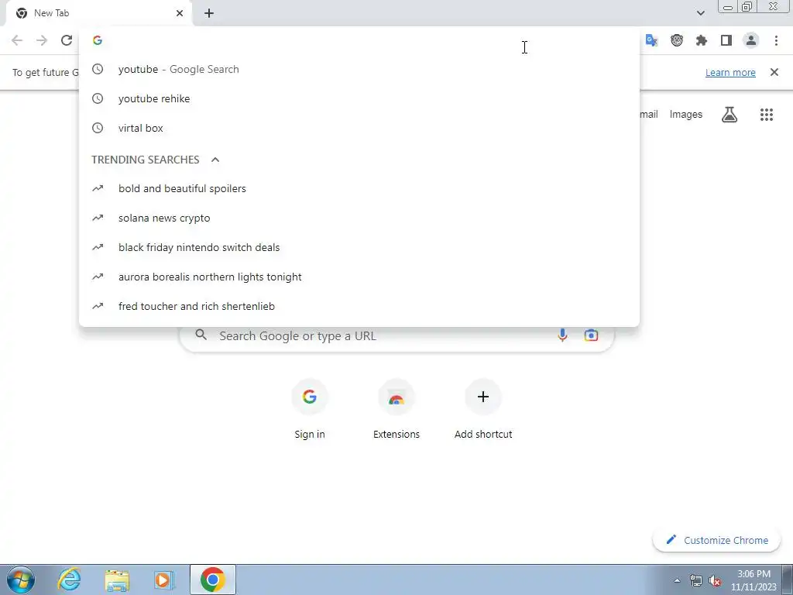Choose "black friday nintendo switch deals" suggestion
This screenshot has width=793, height=595.
359,247
